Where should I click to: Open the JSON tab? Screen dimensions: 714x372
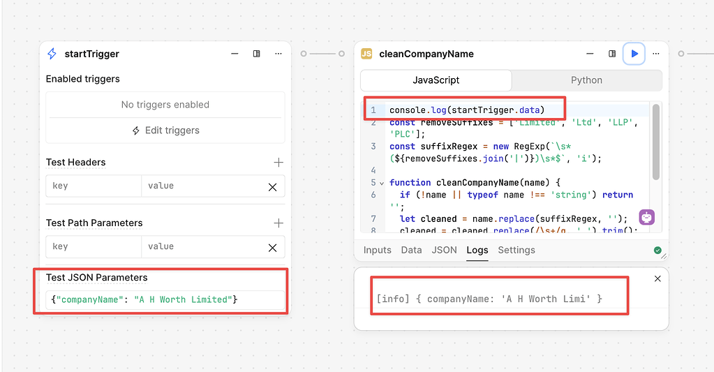444,250
